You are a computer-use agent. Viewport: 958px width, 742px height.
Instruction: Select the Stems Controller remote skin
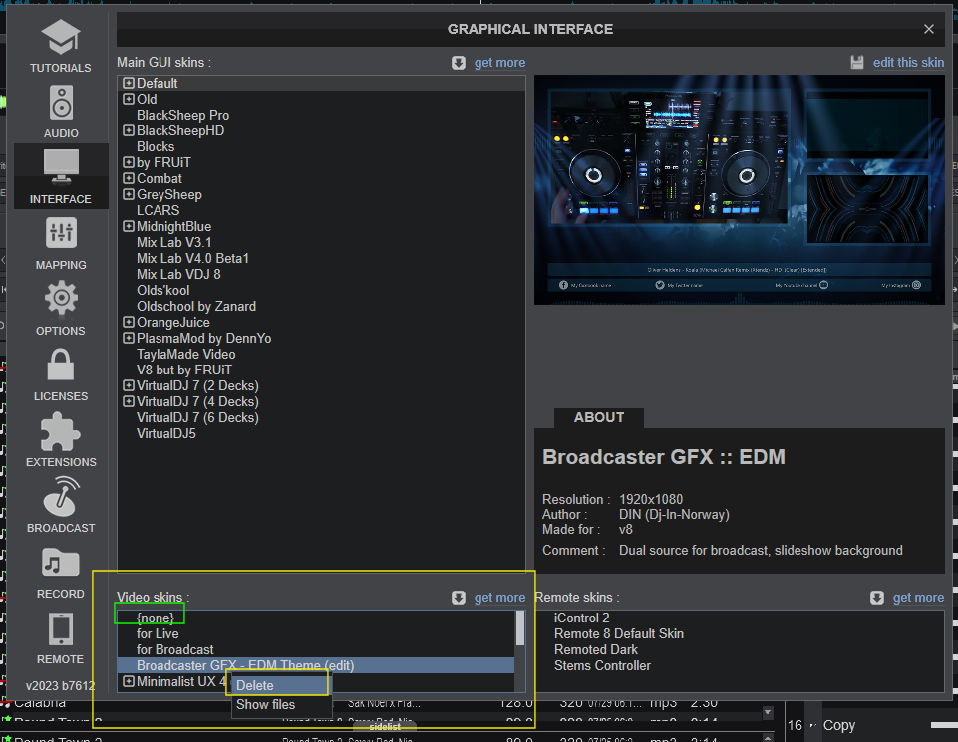point(602,665)
